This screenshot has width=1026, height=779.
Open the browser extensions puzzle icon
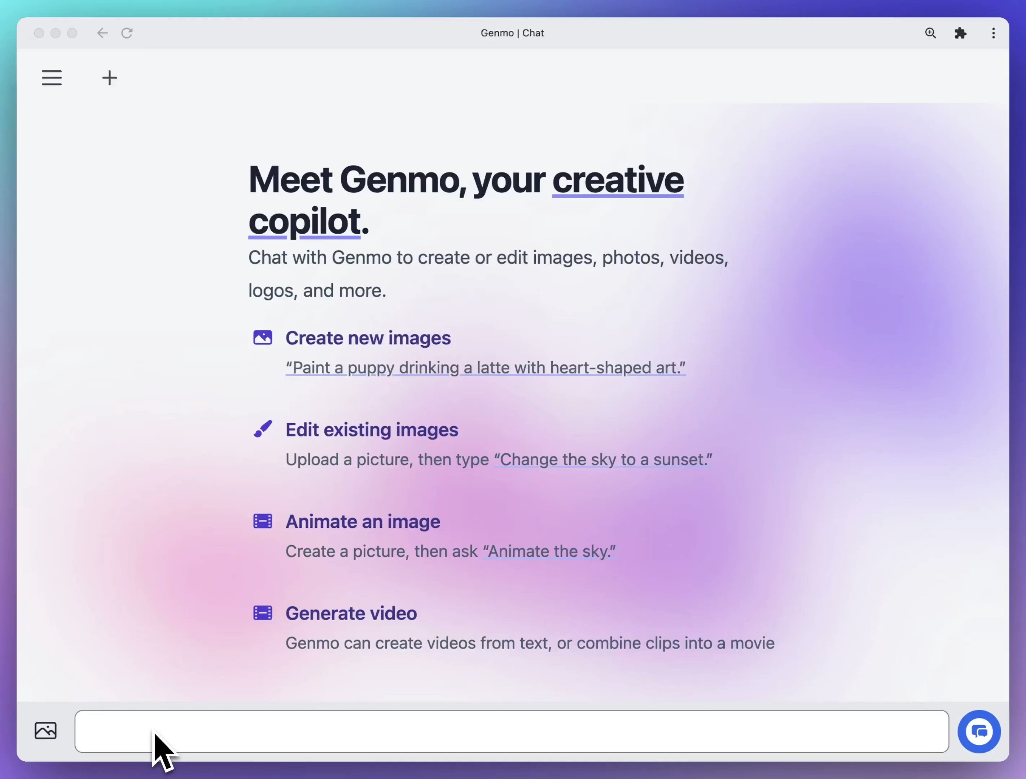coord(961,33)
